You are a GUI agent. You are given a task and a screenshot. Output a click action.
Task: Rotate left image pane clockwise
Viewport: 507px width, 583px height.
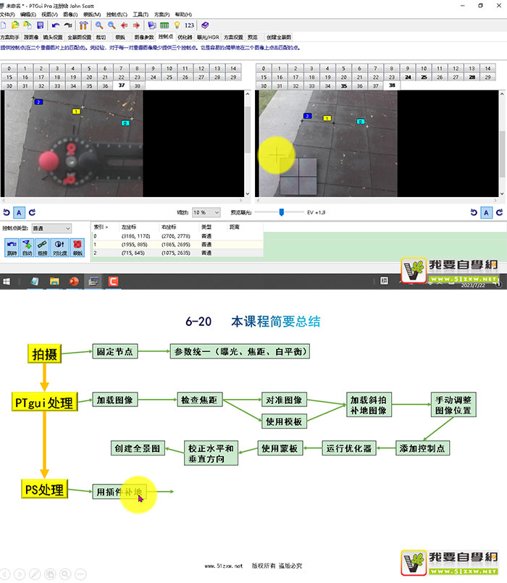(32, 212)
